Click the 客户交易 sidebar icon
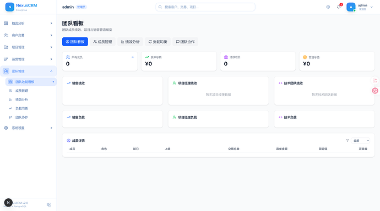This screenshot has width=380, height=211. 6,35
